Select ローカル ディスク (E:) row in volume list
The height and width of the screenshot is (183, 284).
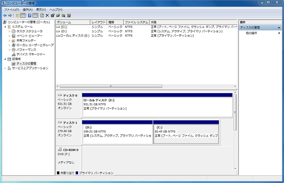coord(147,35)
